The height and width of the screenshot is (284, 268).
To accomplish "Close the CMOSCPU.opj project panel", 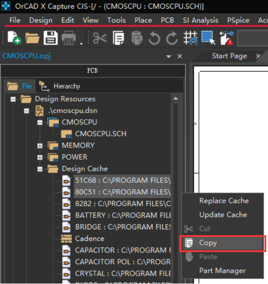I will [x=179, y=56].
